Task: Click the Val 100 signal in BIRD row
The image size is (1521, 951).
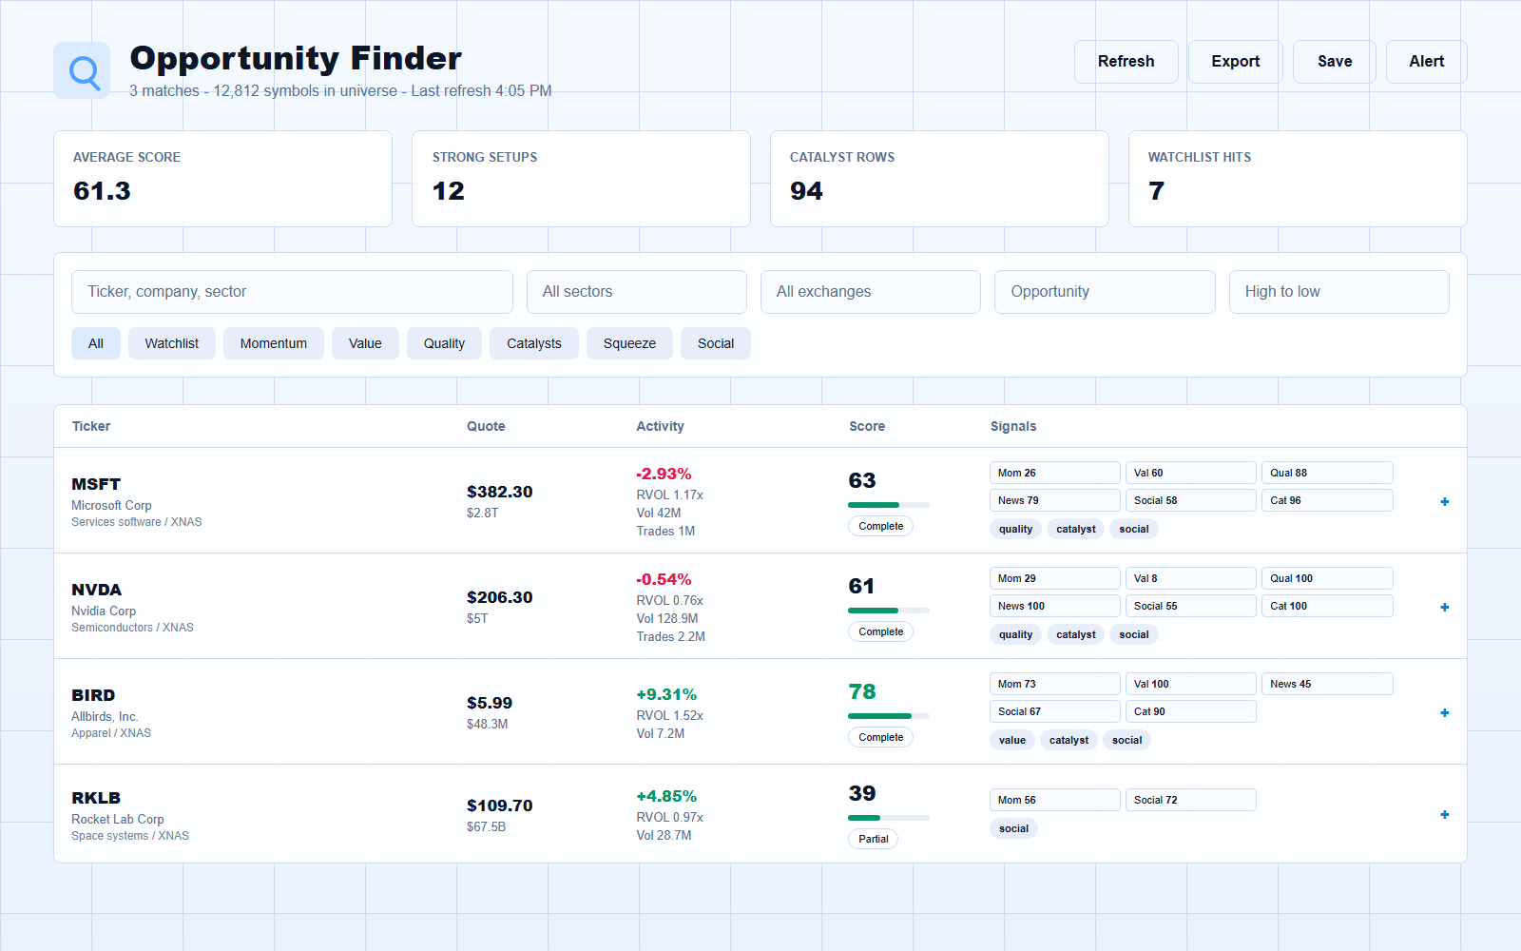Action: click(1191, 684)
